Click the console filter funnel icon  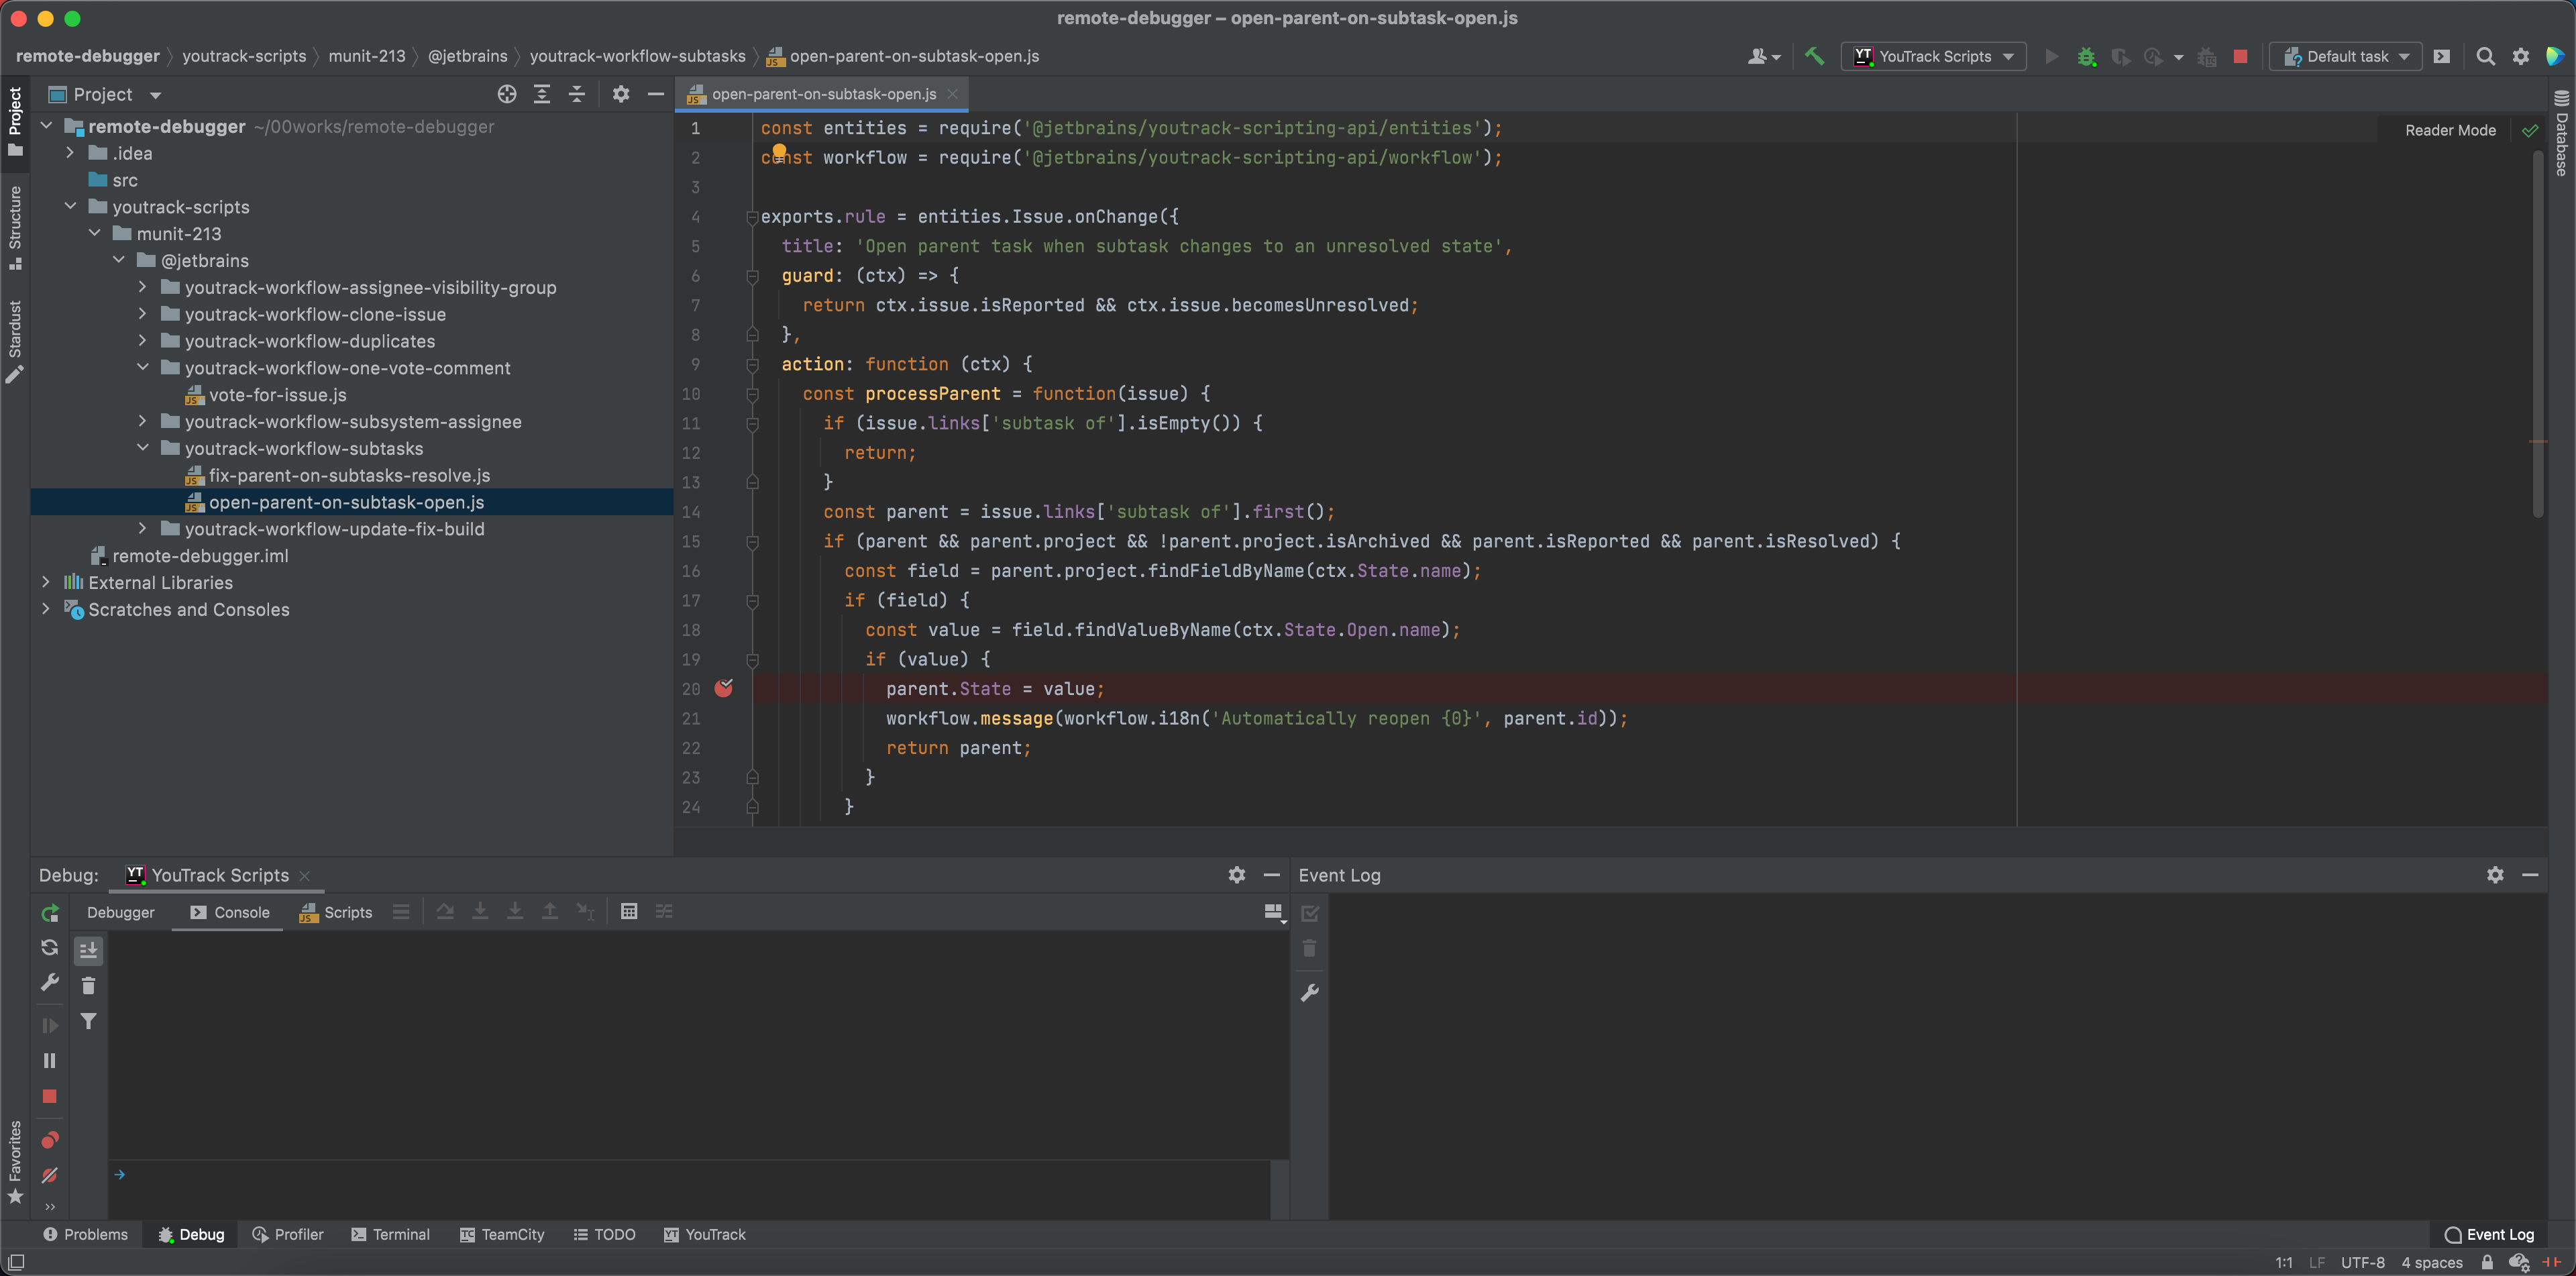point(88,1022)
